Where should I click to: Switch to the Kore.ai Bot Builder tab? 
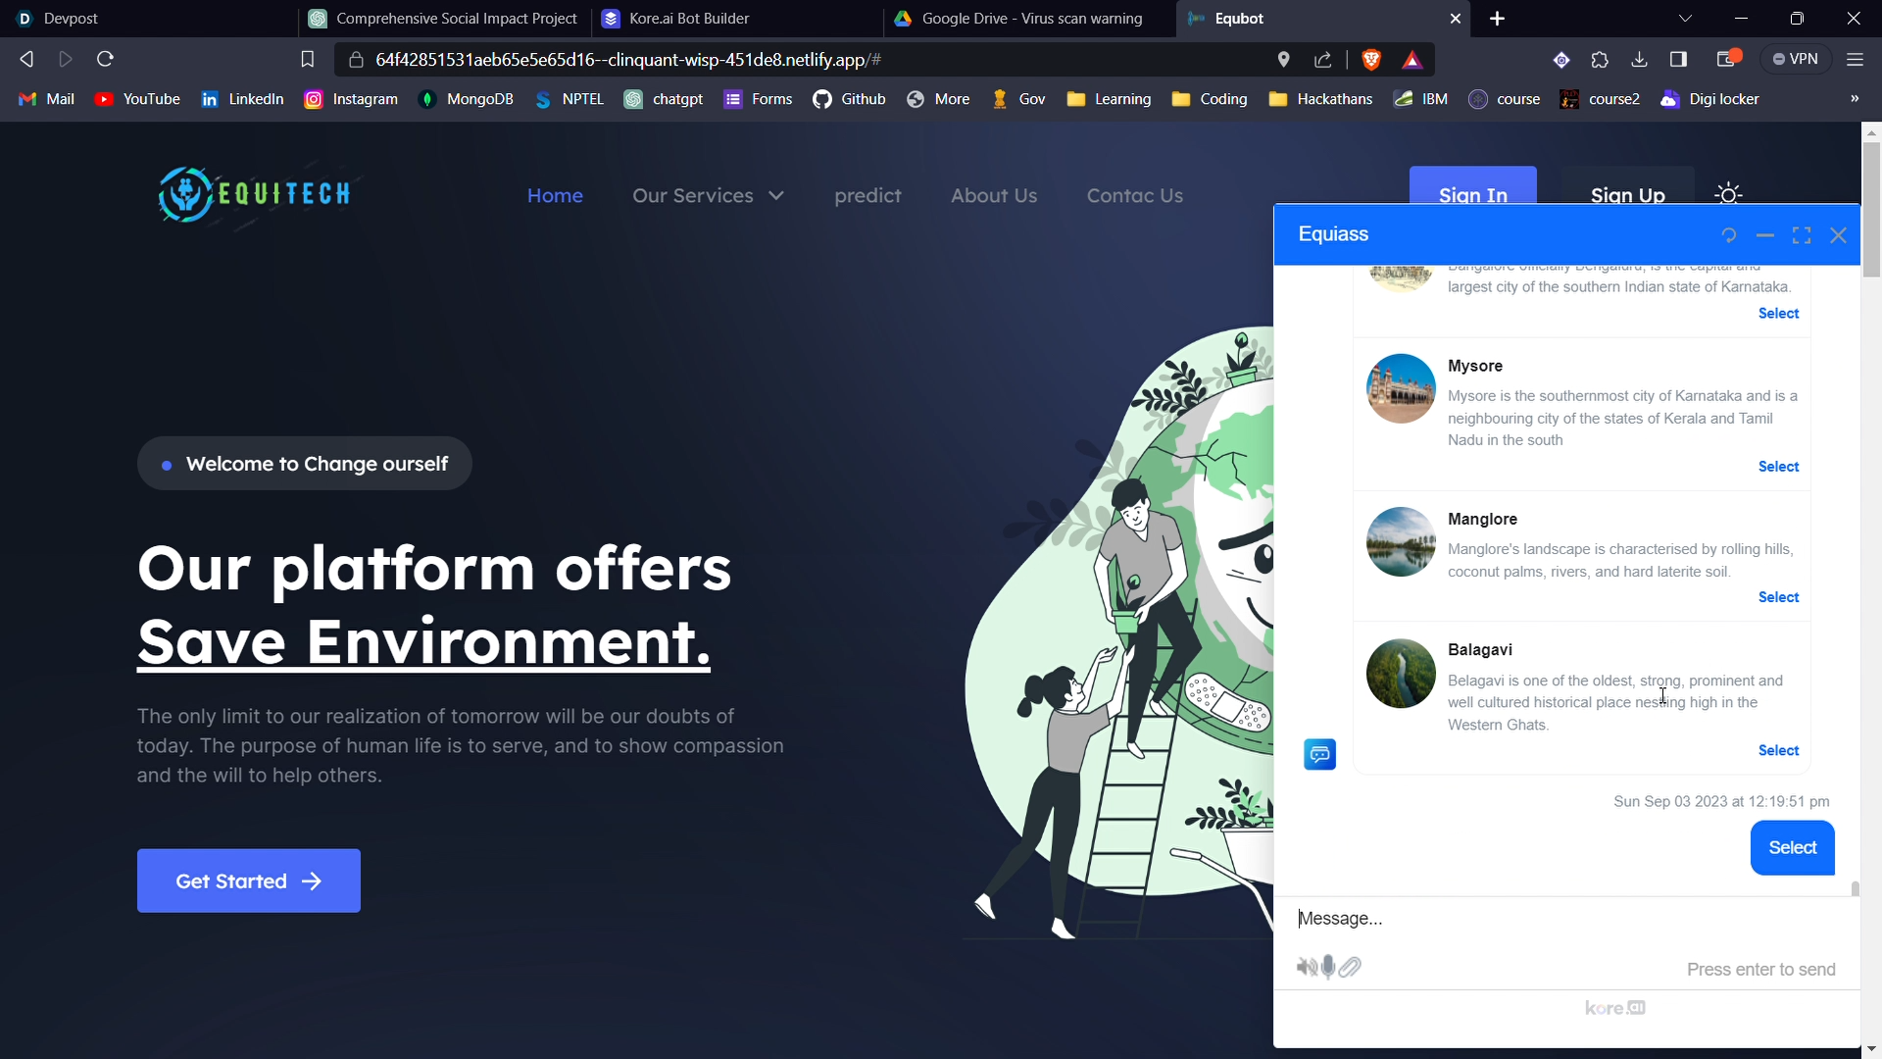coord(689,19)
